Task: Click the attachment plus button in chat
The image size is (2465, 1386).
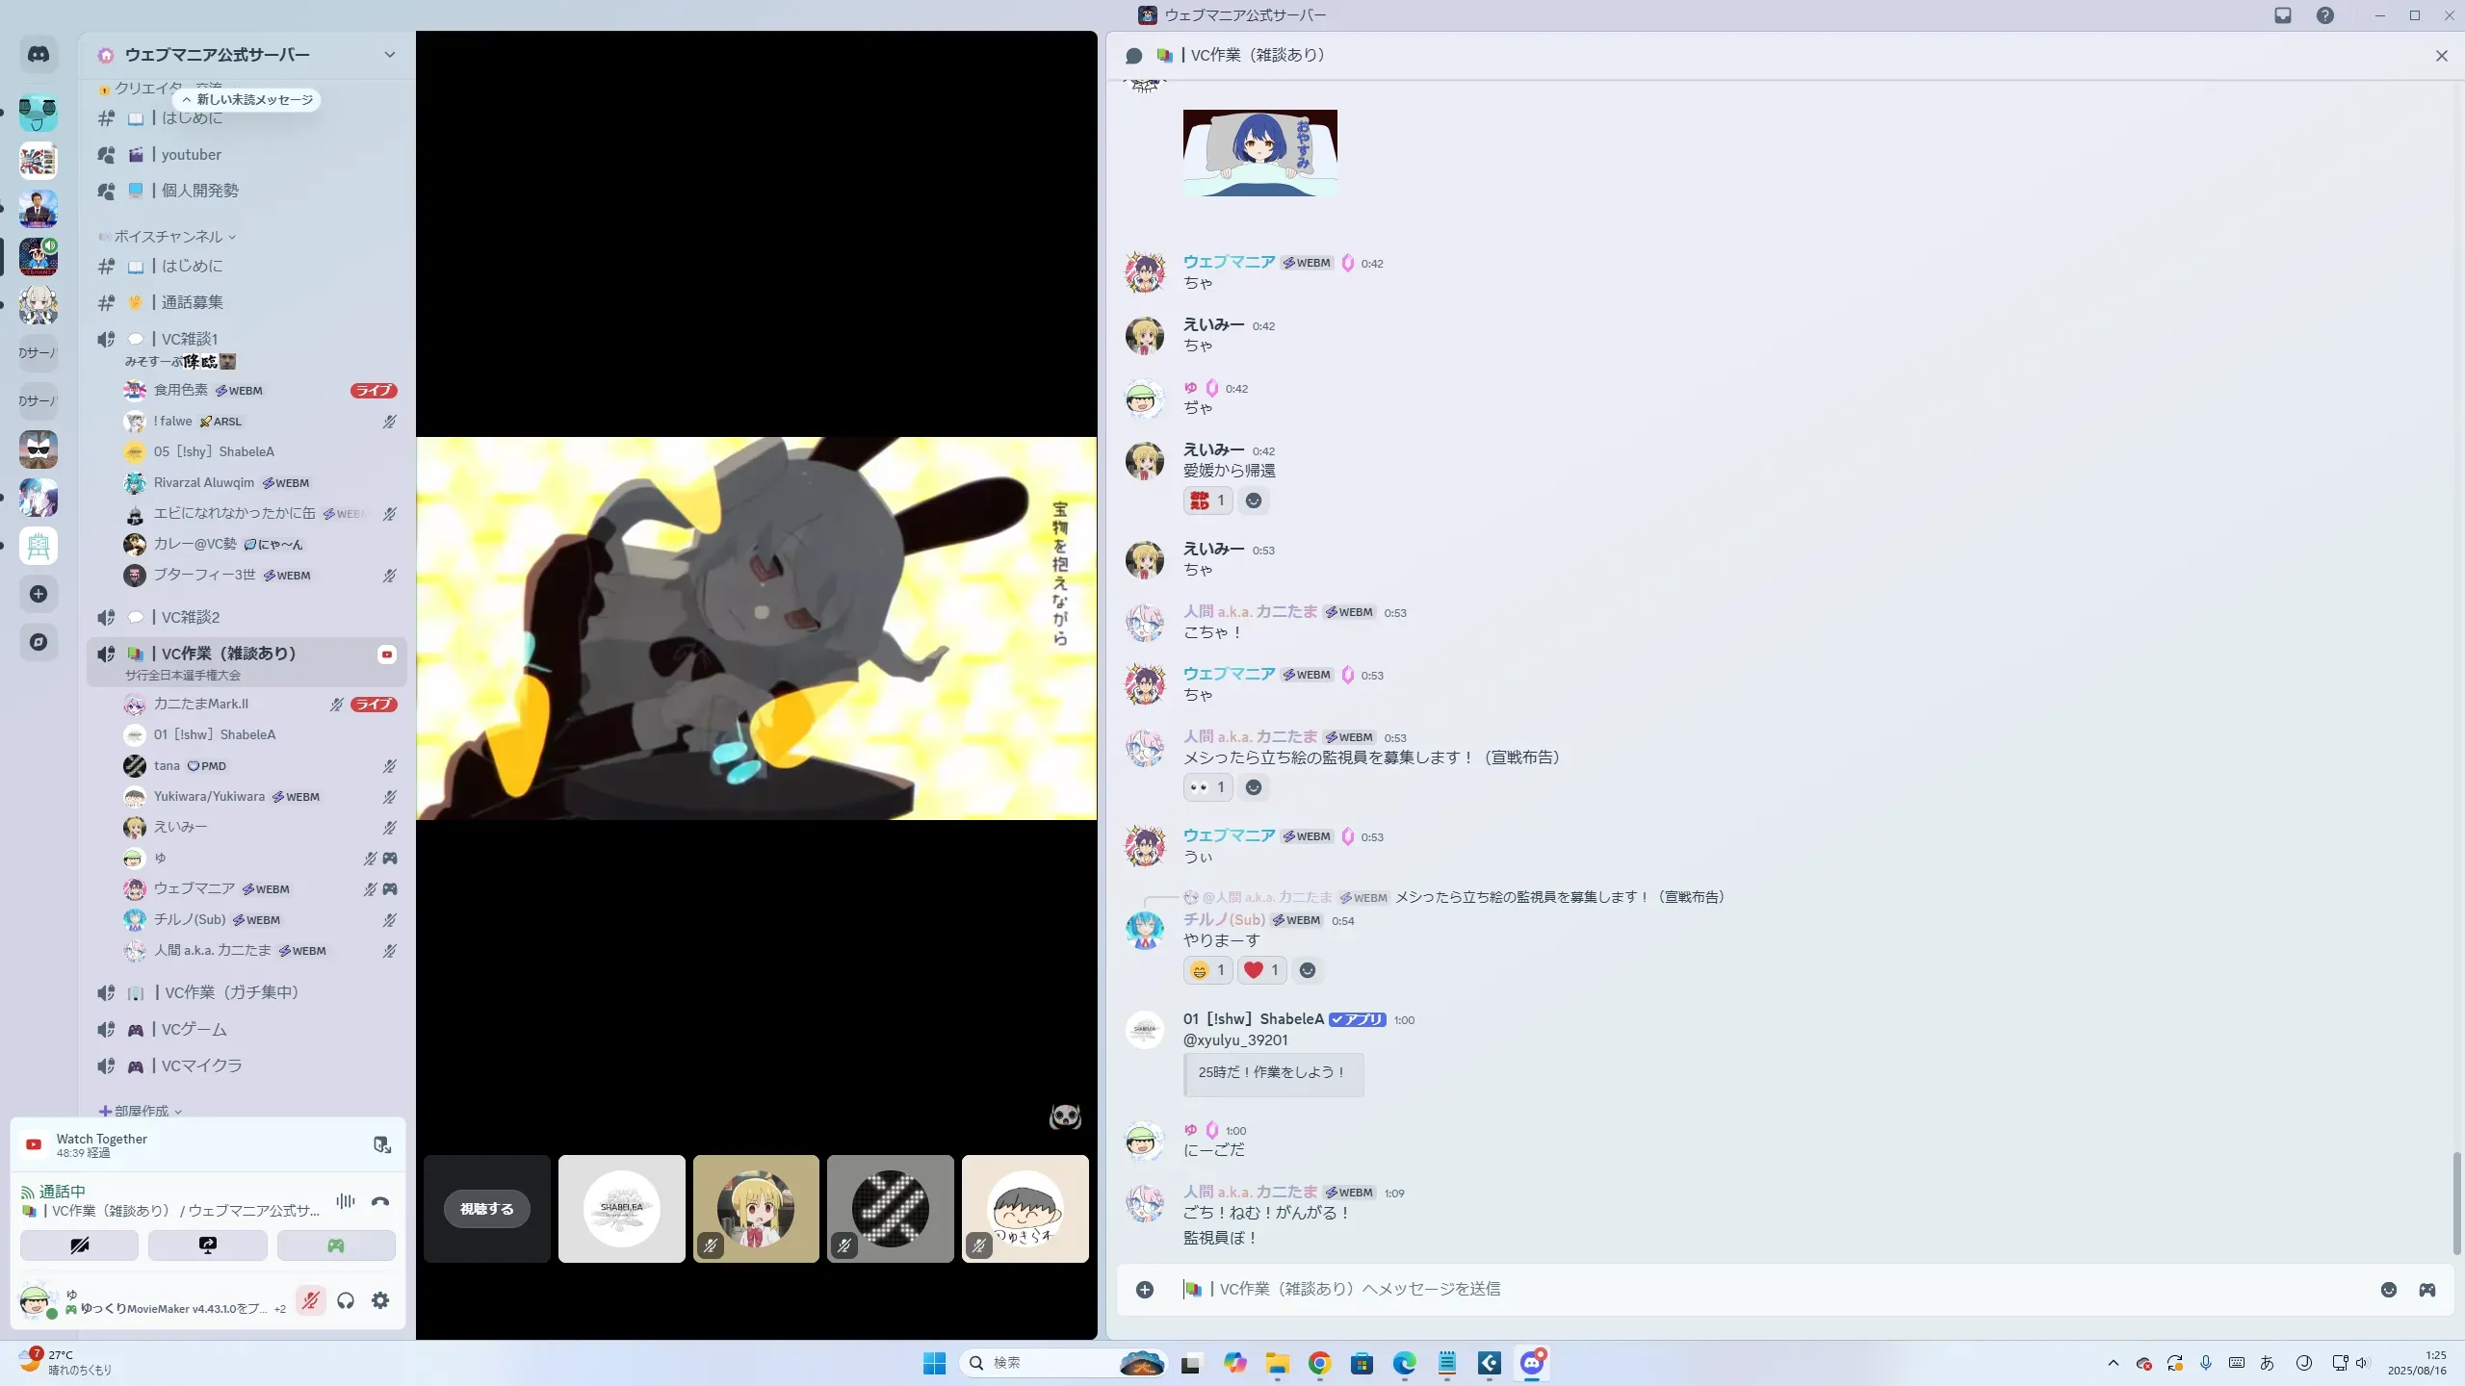Action: click(x=1145, y=1290)
